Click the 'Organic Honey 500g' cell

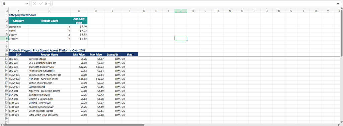click(49, 103)
